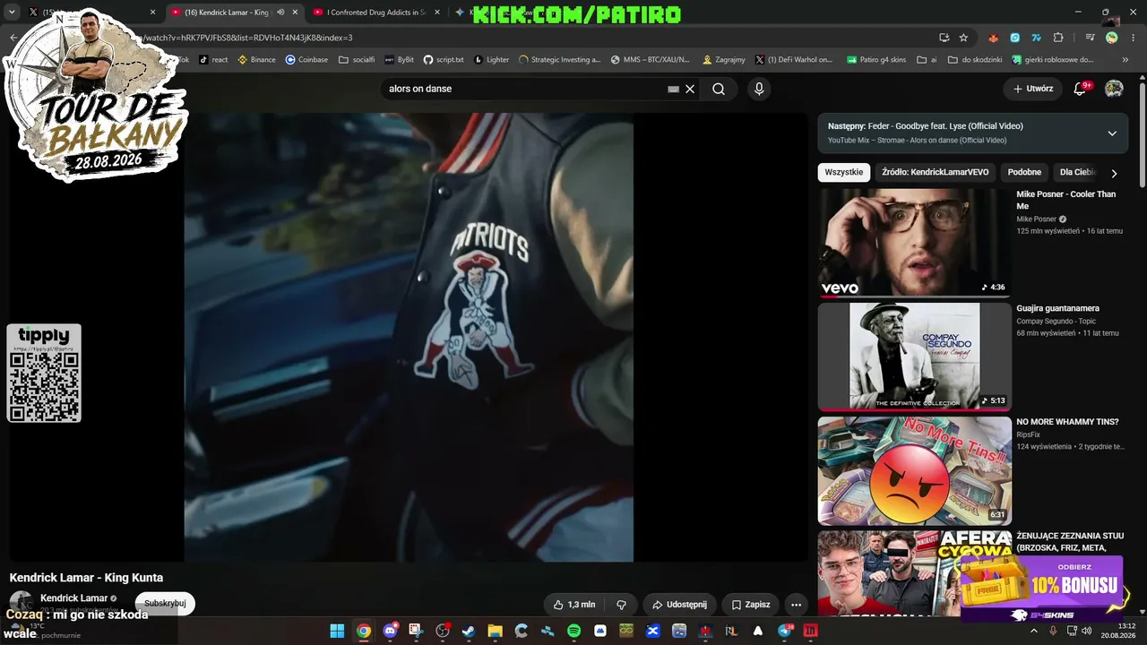Search YouTube with the magnifier button
Viewport: 1147px width, 645px height.
[719, 89]
